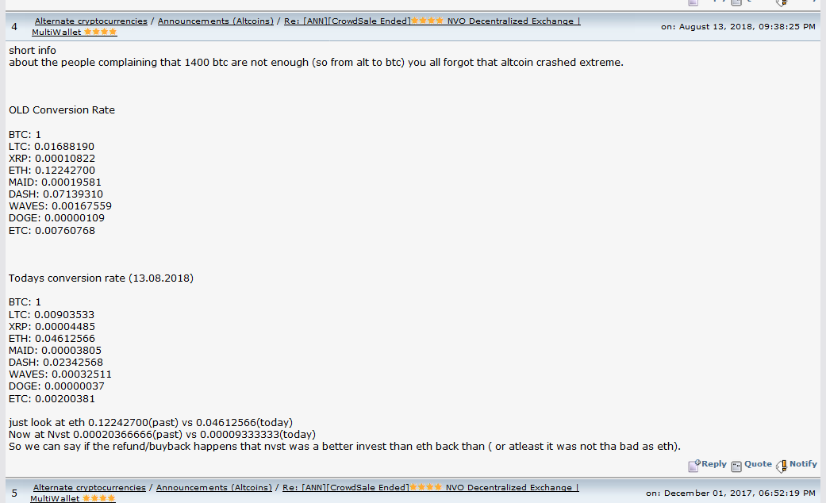Click cut-off Notify icon above post 4 header

pyautogui.click(x=782, y=2)
